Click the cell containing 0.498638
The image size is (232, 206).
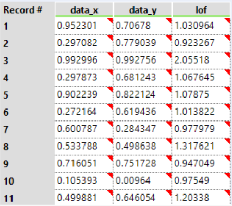point(142,147)
